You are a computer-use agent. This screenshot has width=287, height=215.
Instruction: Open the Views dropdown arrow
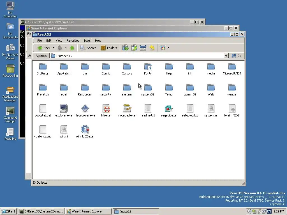(x=168, y=48)
